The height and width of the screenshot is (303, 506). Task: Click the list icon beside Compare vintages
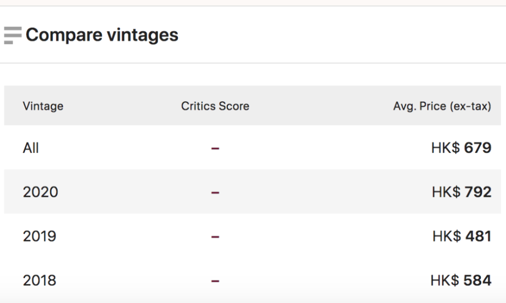(13, 35)
